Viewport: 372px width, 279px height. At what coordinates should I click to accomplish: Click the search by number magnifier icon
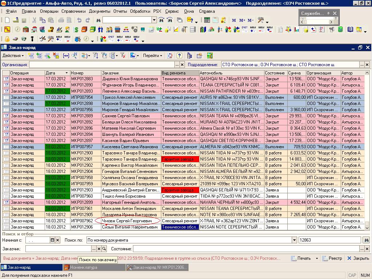pyautogui.click(x=74, y=56)
